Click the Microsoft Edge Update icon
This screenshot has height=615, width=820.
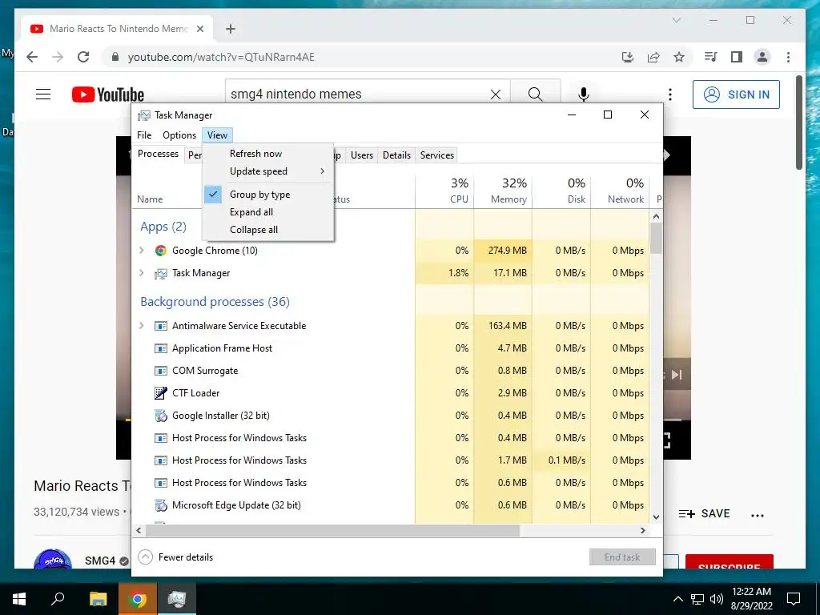(160, 505)
